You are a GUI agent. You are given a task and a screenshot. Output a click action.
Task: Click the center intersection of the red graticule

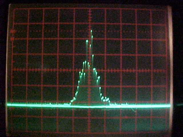(89, 70)
